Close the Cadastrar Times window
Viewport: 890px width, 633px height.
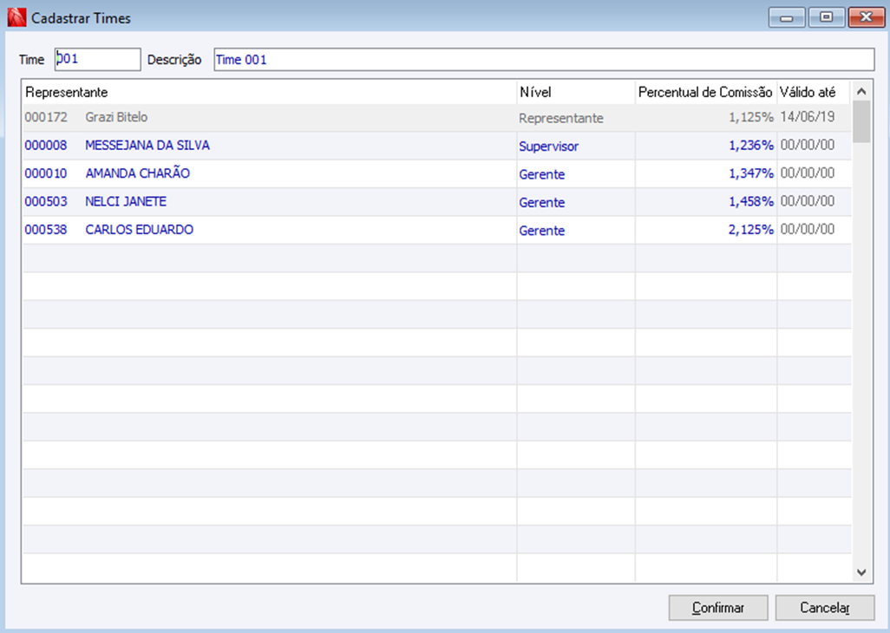point(867,17)
